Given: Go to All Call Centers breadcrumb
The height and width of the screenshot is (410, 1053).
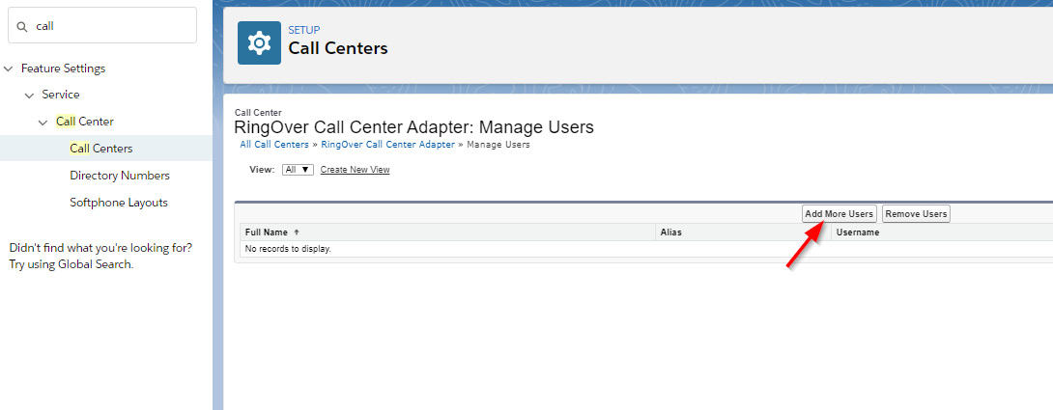Looking at the screenshot, I should tap(274, 145).
